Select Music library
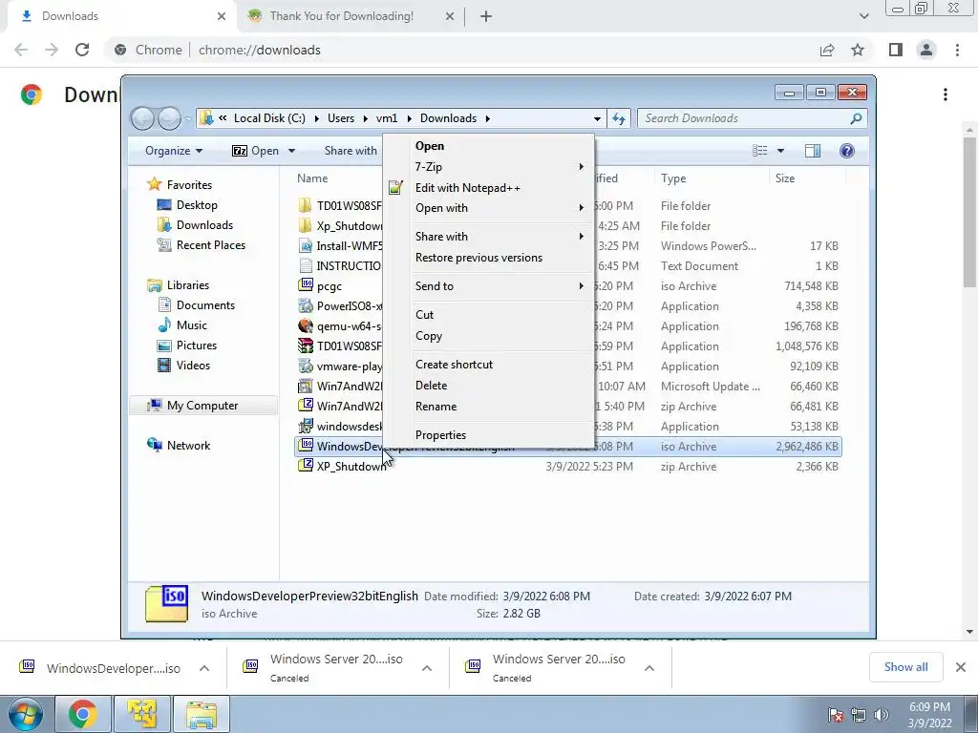This screenshot has height=733, width=978. (191, 325)
